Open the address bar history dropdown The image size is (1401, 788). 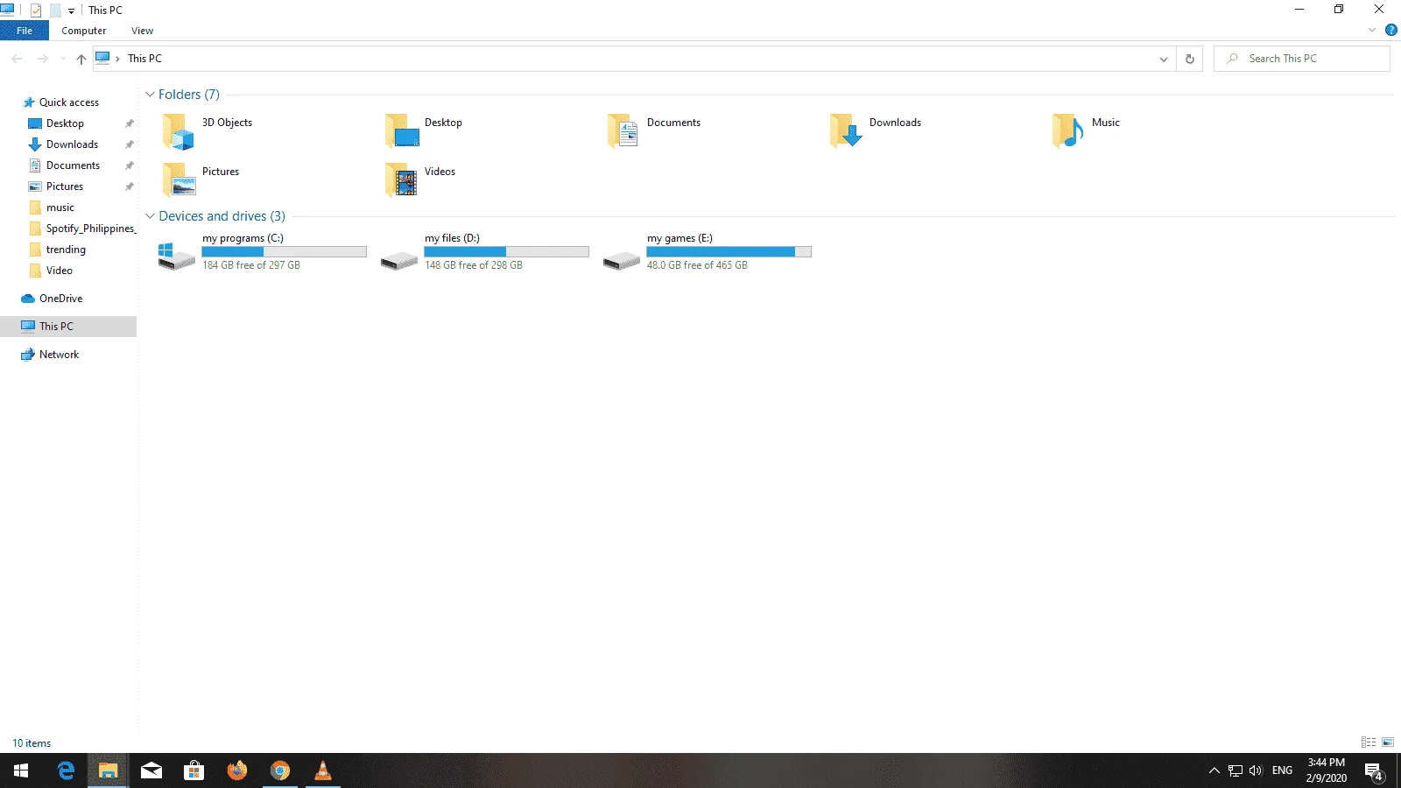click(1164, 59)
